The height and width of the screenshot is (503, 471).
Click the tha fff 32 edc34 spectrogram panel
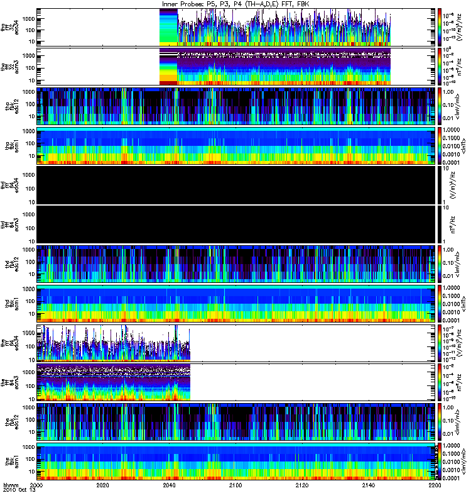click(x=236, y=27)
